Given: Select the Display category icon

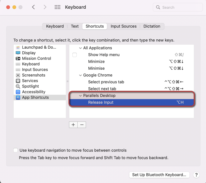Looking at the screenshot, I should pos(18,53).
